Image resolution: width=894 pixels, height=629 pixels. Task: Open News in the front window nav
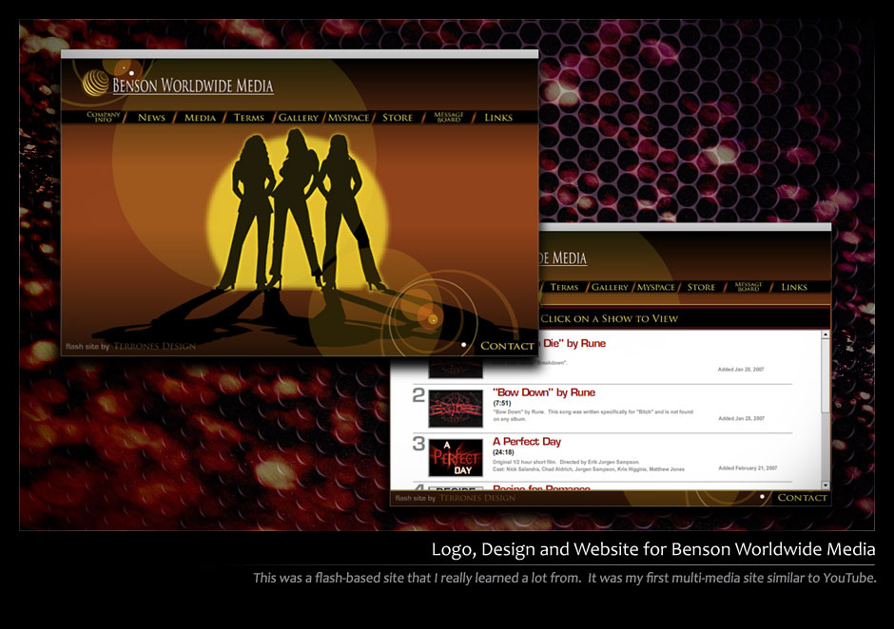click(x=151, y=118)
